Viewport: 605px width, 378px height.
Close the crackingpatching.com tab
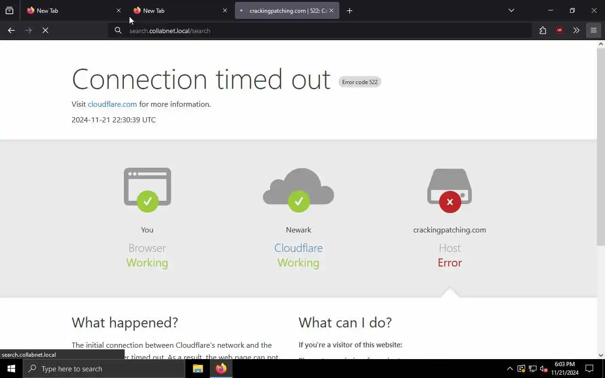[x=331, y=10]
